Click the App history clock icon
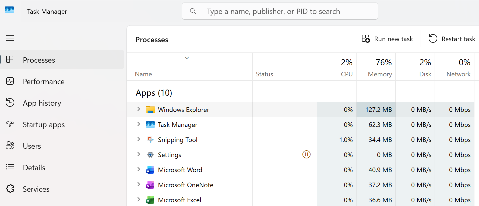Image resolution: width=479 pixels, height=206 pixels. [x=10, y=102]
